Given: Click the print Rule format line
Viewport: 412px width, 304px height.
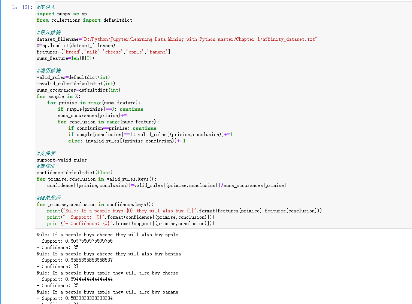Looking at the screenshot, I should [x=184, y=211].
